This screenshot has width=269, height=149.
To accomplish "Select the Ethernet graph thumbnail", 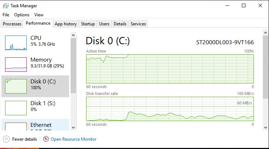I will (16, 126).
